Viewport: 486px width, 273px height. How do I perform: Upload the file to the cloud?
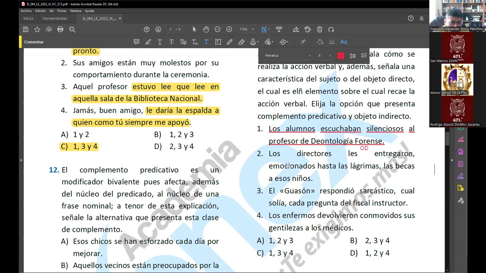pos(49,30)
